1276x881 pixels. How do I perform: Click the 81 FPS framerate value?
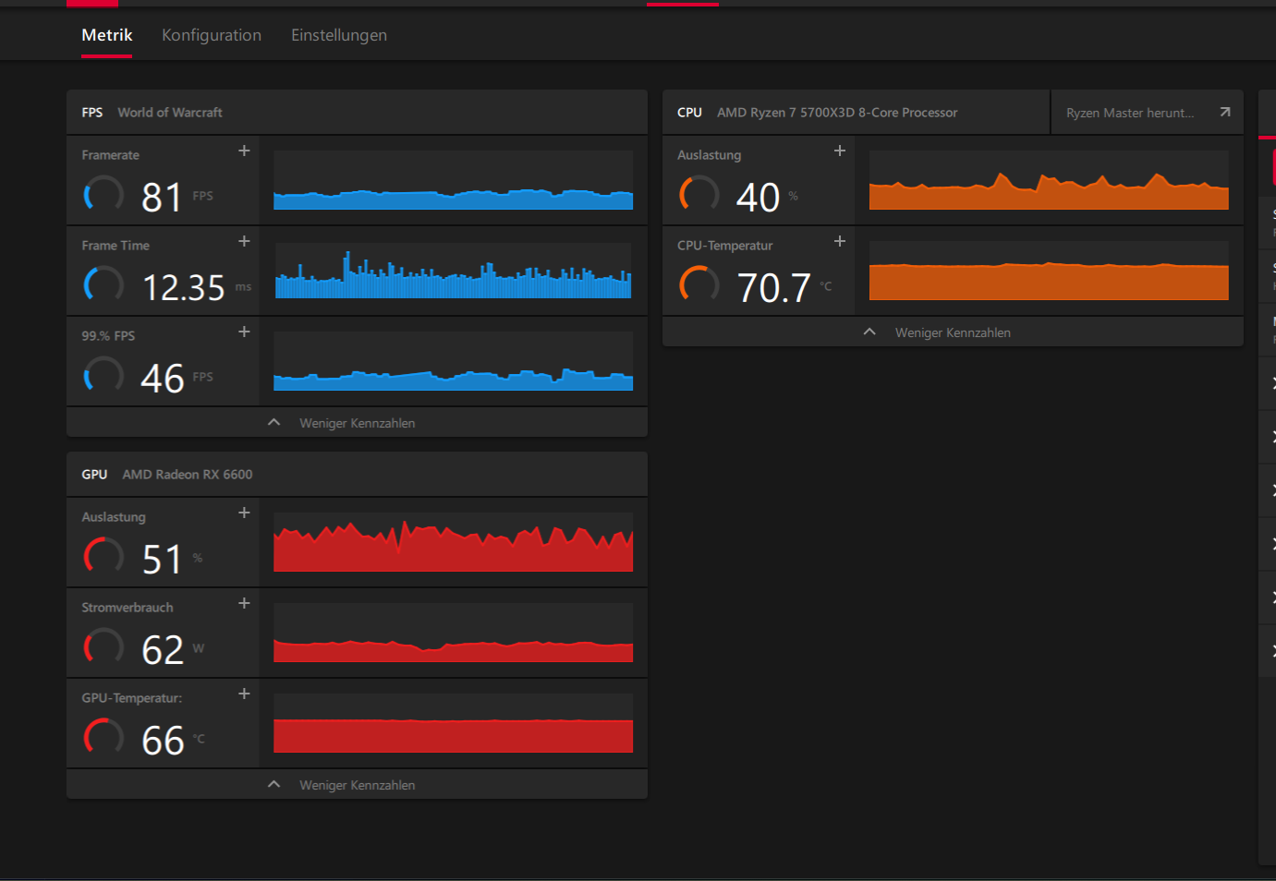point(162,197)
